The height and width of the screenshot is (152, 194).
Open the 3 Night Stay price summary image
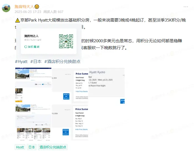(70, 85)
